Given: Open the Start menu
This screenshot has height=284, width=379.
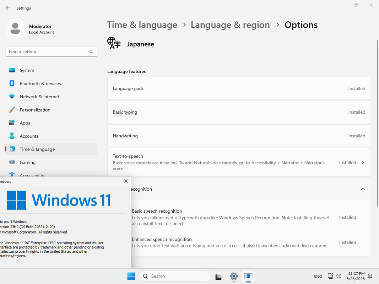Looking at the screenshot, I should click(x=131, y=276).
